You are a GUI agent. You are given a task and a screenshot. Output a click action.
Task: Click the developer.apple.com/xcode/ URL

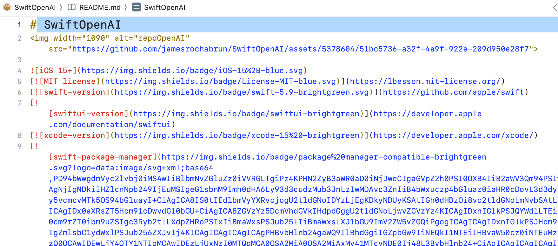pos(453,135)
